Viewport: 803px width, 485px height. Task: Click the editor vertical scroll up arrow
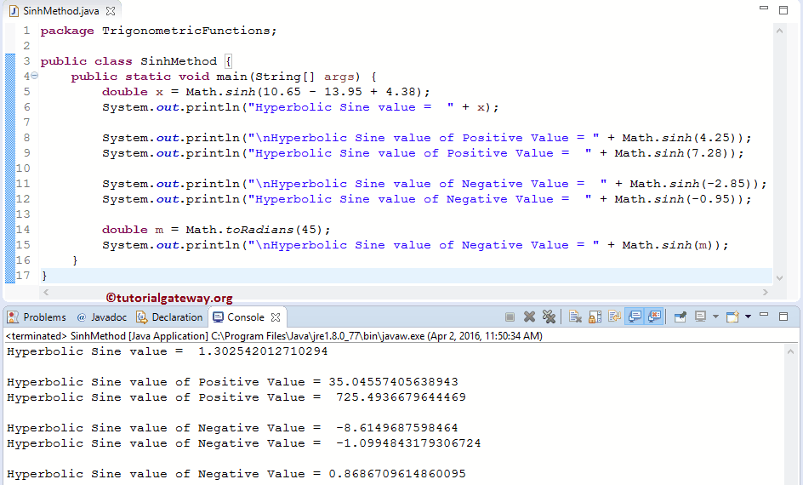tap(779, 31)
